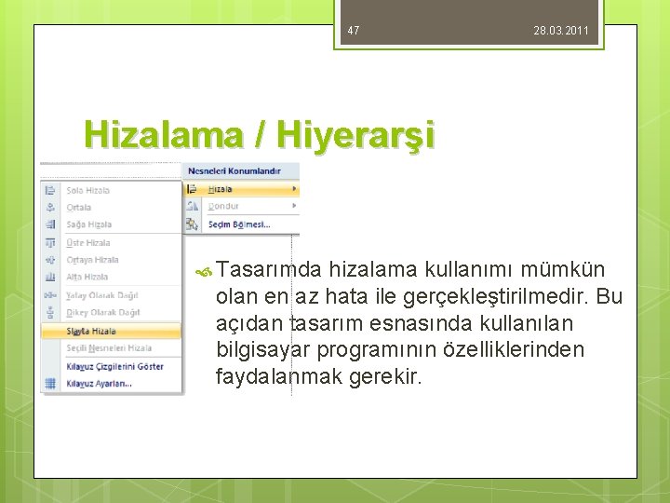Viewport: 670px width, 503px height.
Task: Click the Seçim Bölmesi selection pane icon
Action: (x=192, y=224)
